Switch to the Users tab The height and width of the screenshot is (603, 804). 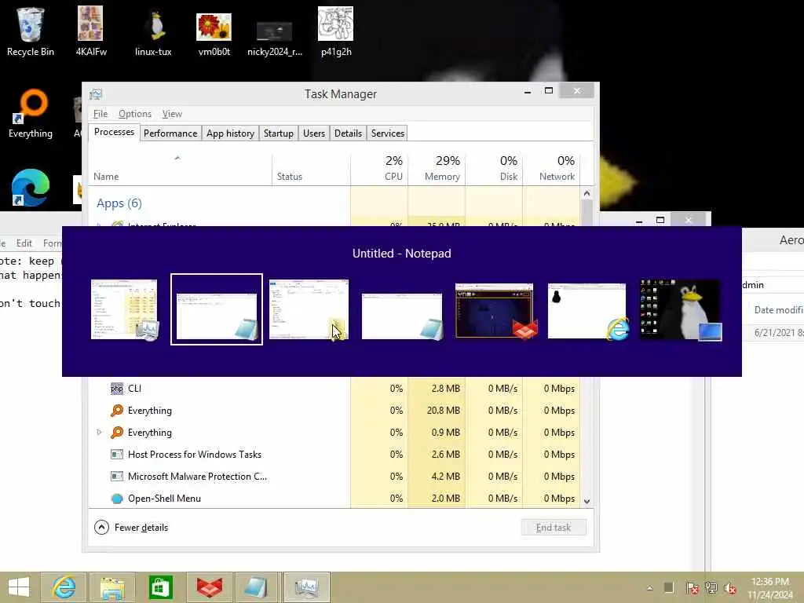tap(314, 133)
